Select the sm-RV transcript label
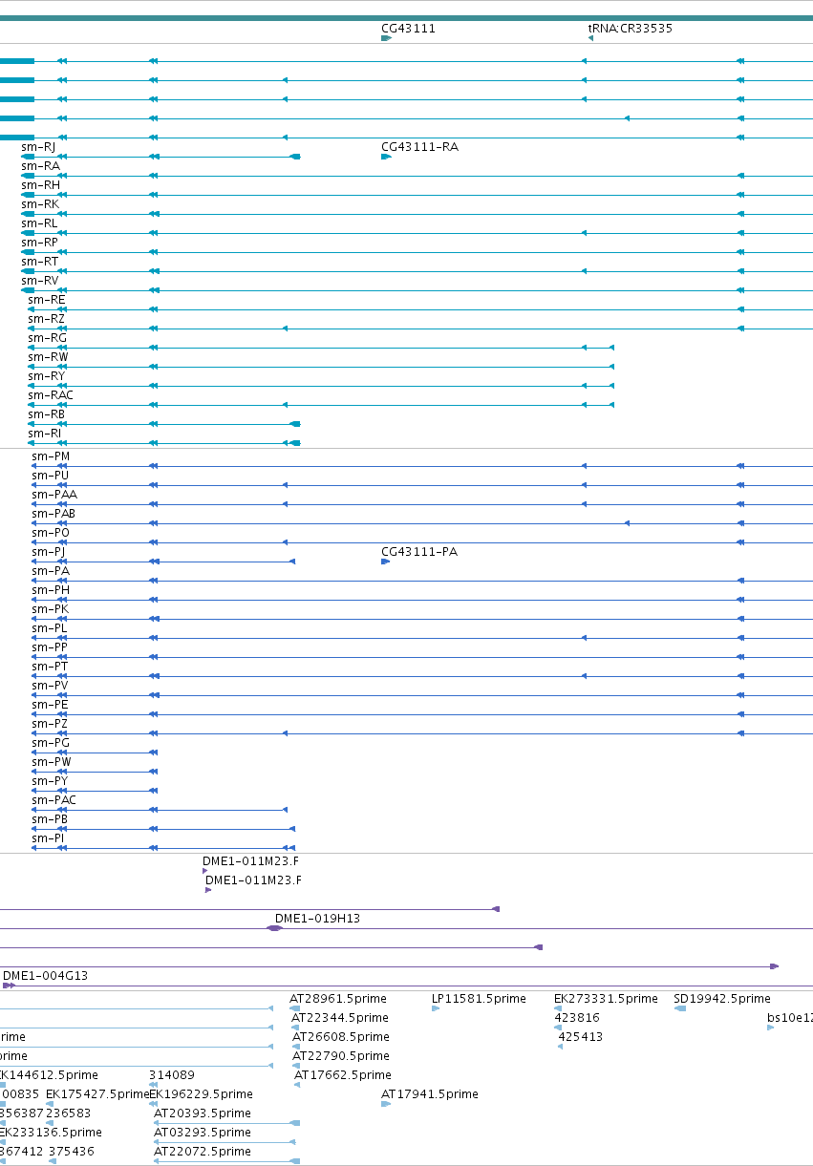 (x=39, y=281)
